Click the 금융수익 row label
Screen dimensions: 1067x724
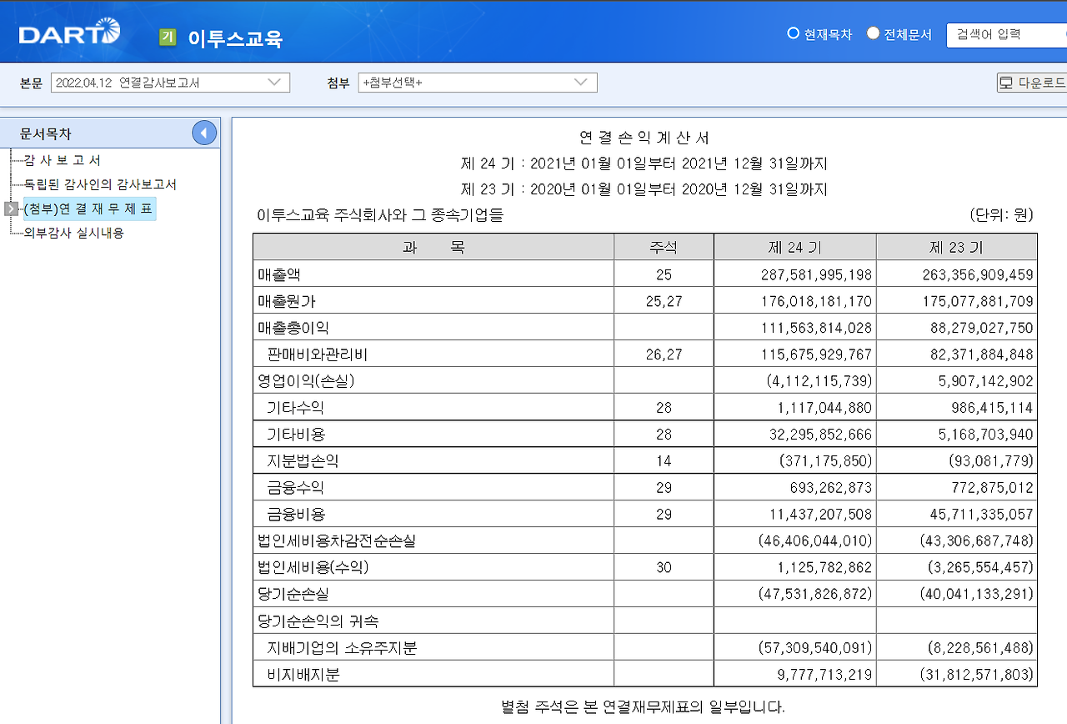[295, 488]
